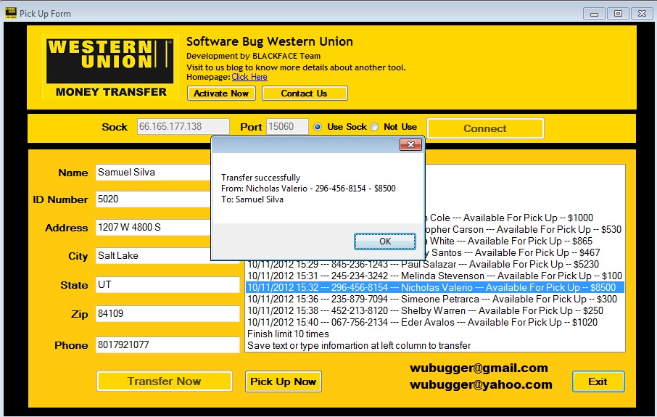
Task: Click the 'Save text or type infomartion' line
Action: click(x=359, y=346)
